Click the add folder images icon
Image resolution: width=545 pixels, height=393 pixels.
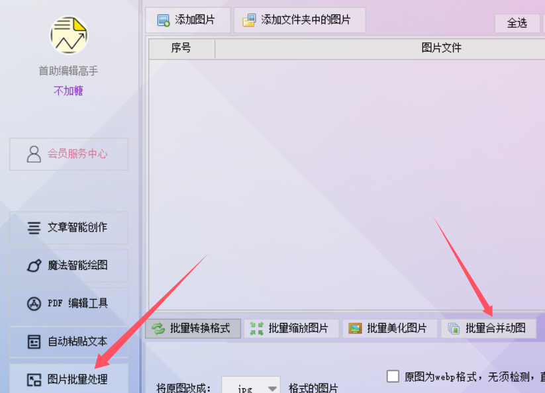[x=249, y=20]
